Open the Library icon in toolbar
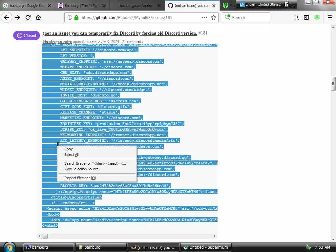 coord(296,18)
